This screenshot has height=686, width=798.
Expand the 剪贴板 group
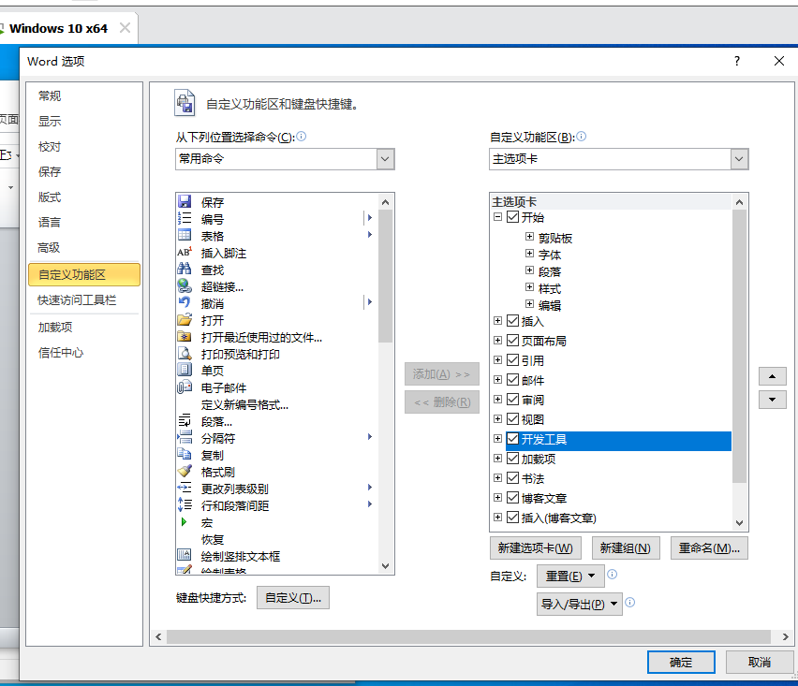(529, 237)
